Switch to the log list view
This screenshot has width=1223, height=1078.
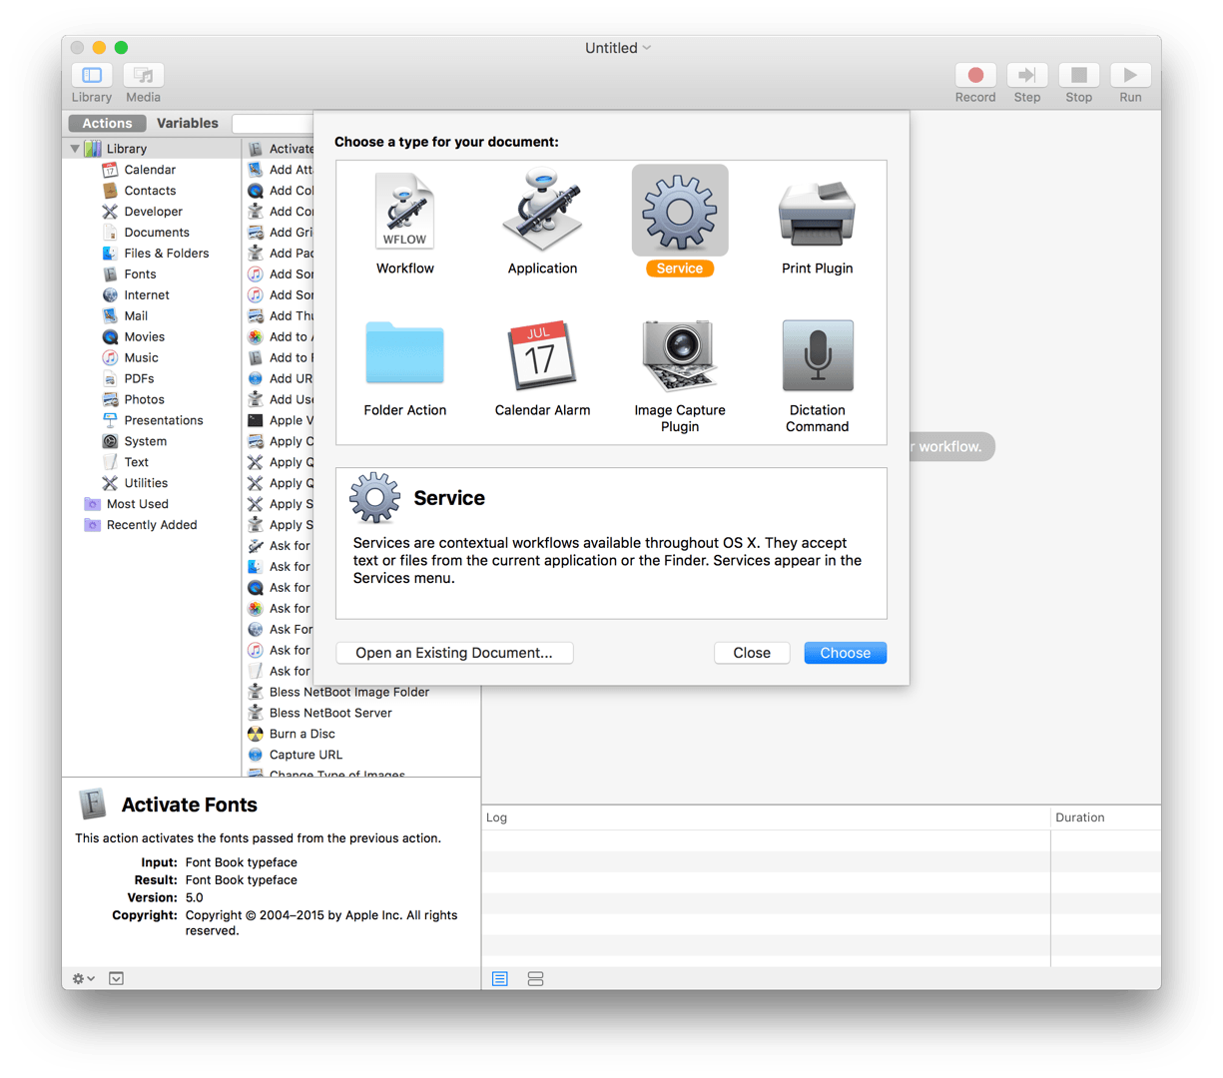500,979
